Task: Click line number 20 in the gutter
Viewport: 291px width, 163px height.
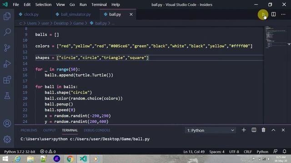Action: pos(25,98)
